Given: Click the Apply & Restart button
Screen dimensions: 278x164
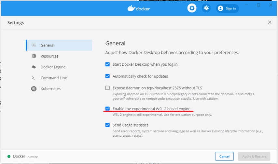Looking at the screenshot, I should [x=254, y=157].
